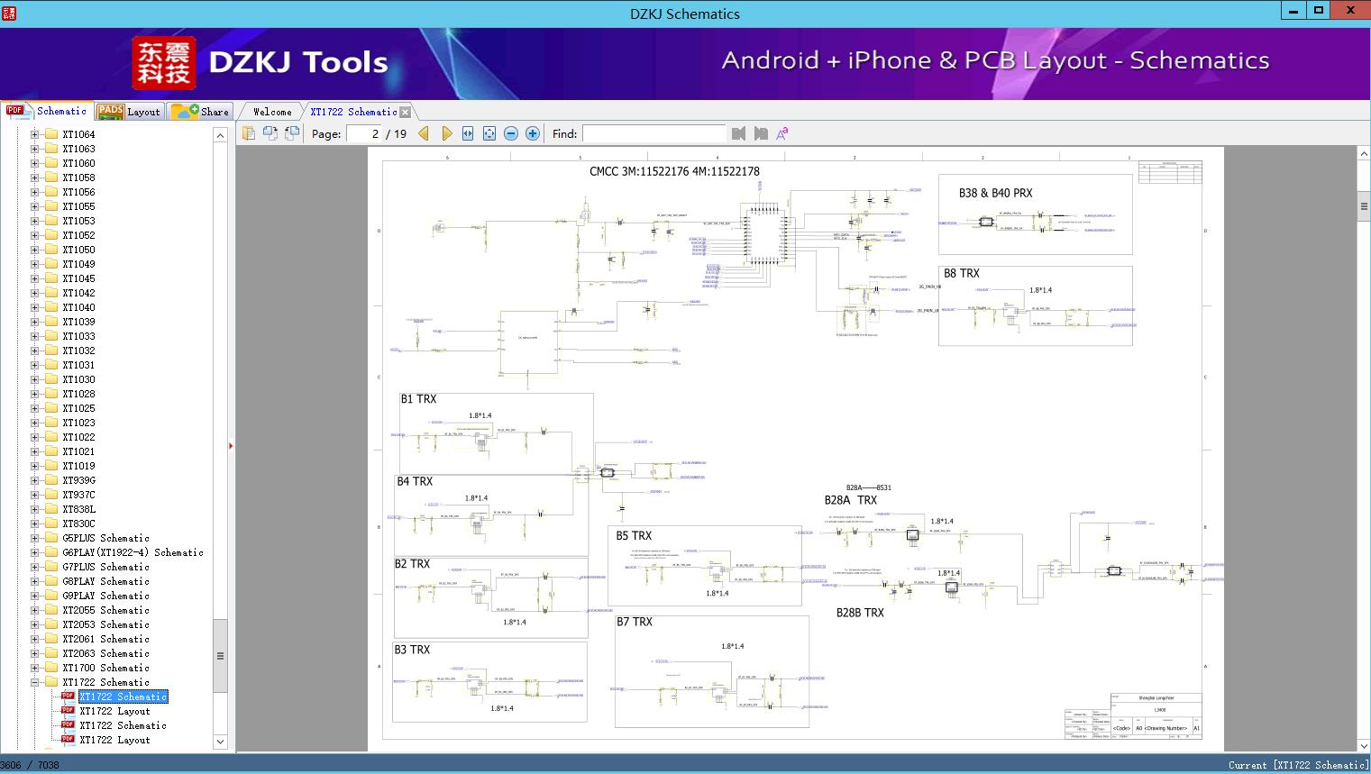The image size is (1371, 774).
Task: Expand the XT1064 folder
Action: (35, 134)
